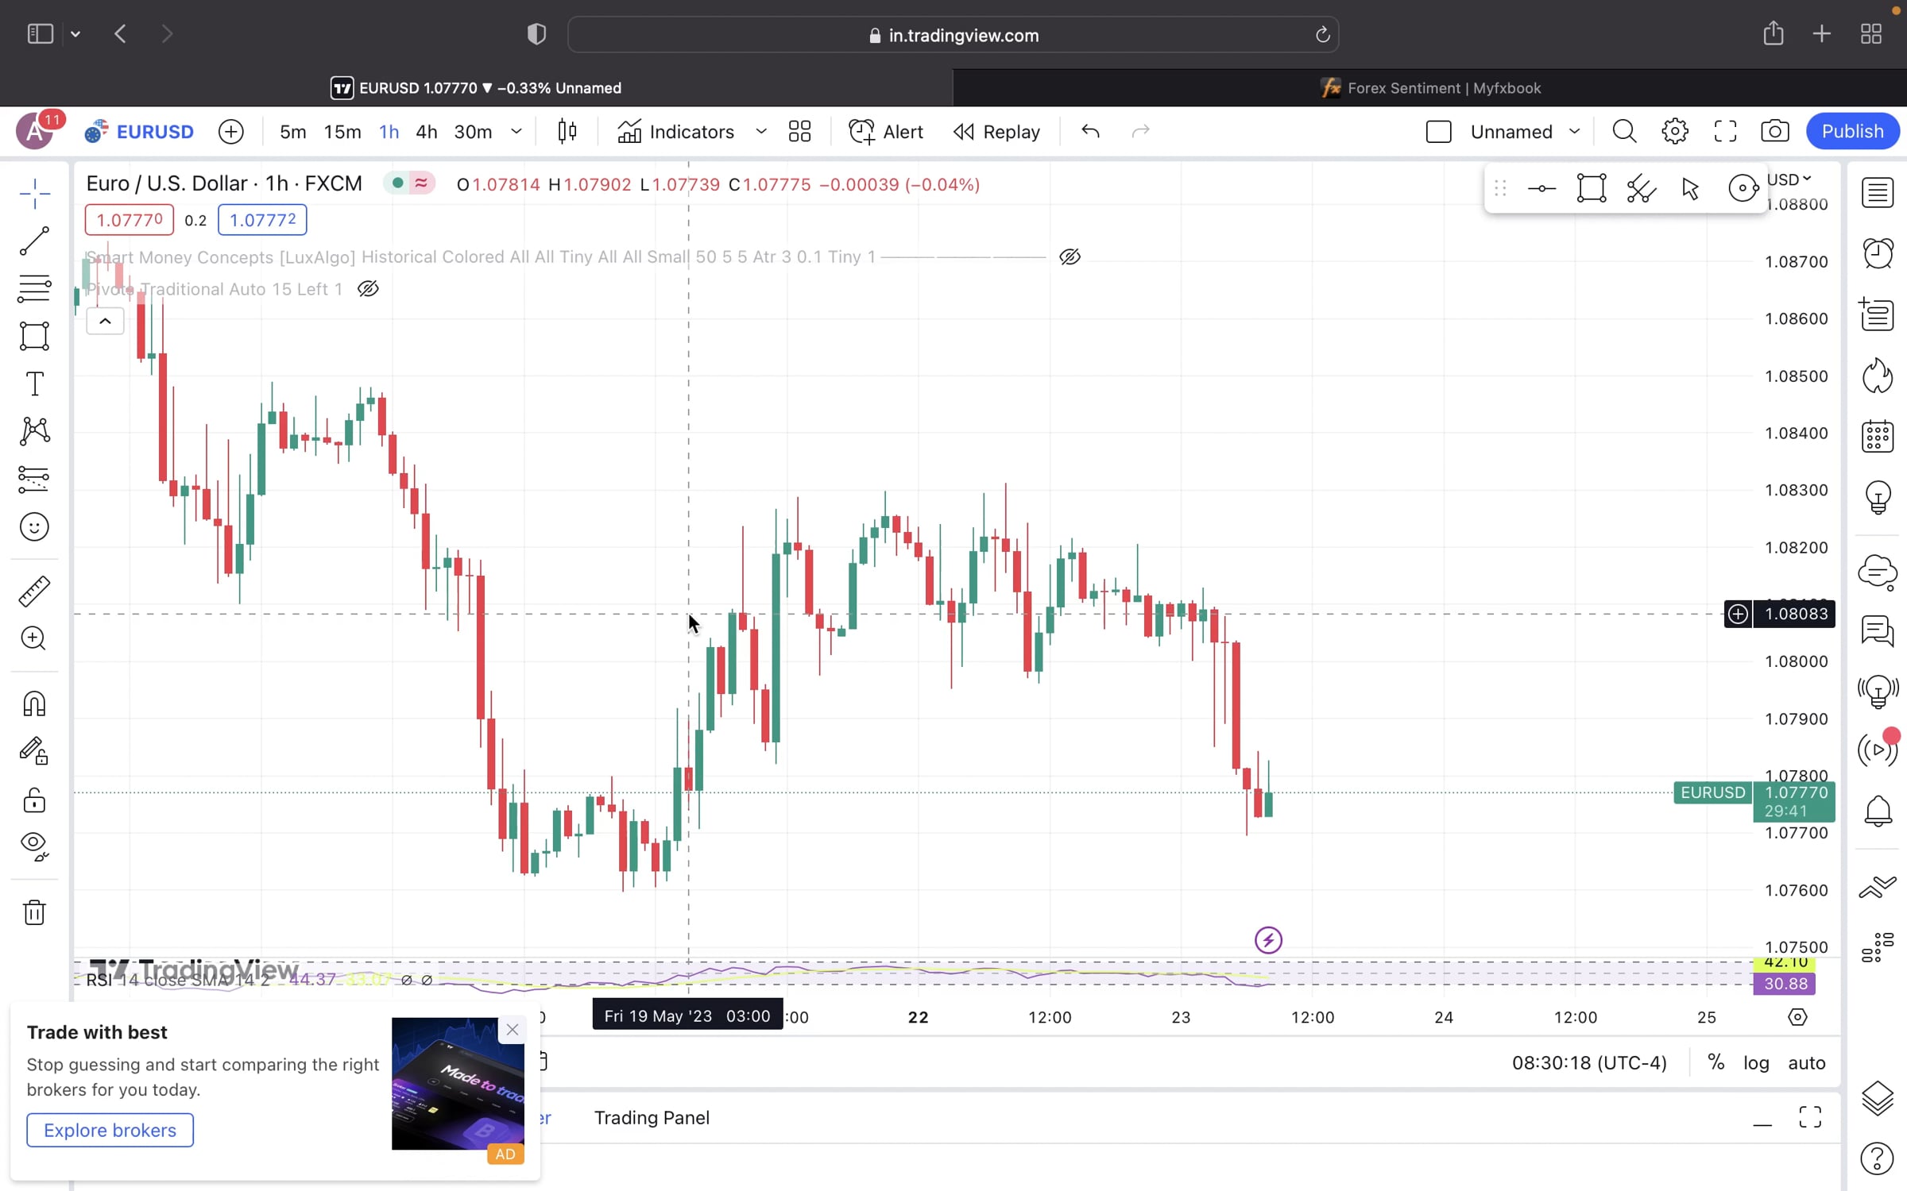The width and height of the screenshot is (1907, 1191).
Task: Toggle Smart Money Concepts indicator visibility
Action: [x=1070, y=257]
